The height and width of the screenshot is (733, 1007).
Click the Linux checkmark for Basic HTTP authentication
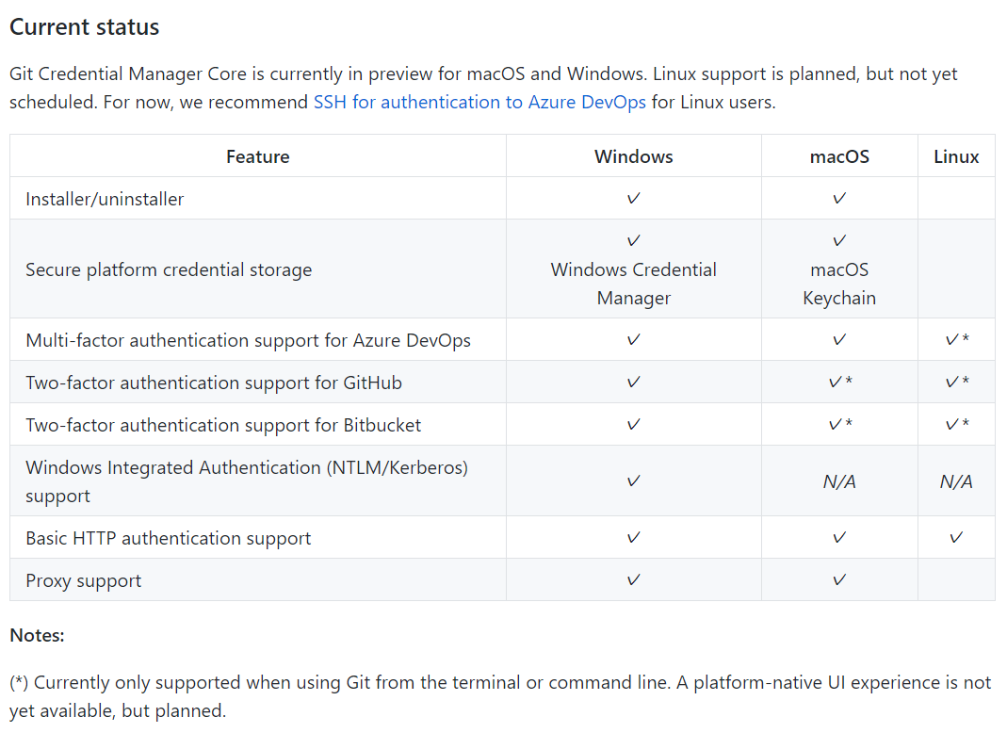pyautogui.click(x=955, y=538)
